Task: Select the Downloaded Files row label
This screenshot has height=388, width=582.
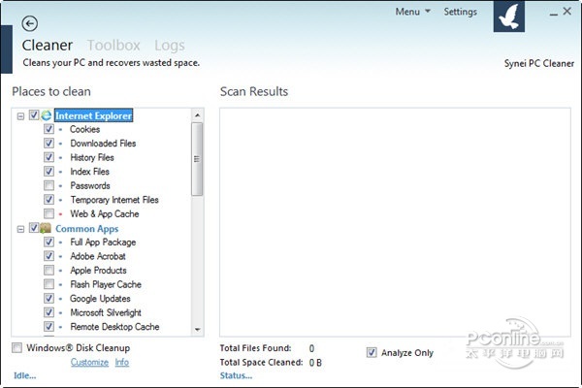Action: point(103,144)
